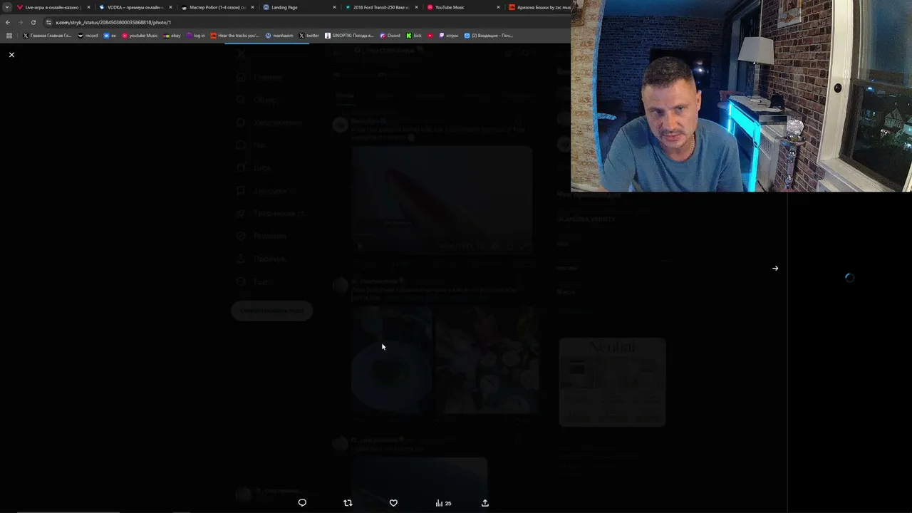Viewport: 912px width, 513px height.
Task: View post analytics showing 25 views
Action: [x=443, y=503]
